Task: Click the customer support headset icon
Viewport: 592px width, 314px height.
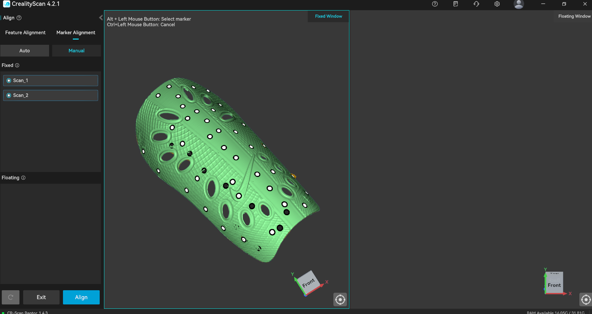Action: [x=476, y=4]
